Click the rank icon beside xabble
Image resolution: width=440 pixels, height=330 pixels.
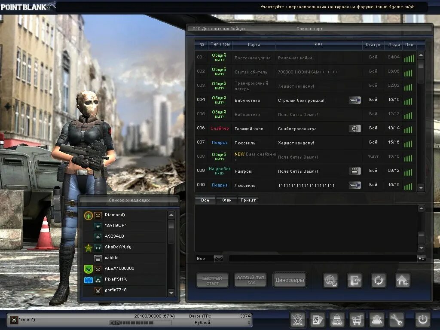98,258
